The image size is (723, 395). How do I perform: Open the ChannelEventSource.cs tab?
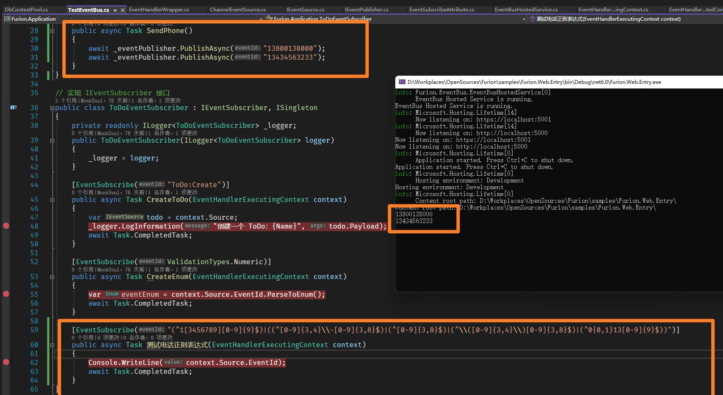pos(238,10)
